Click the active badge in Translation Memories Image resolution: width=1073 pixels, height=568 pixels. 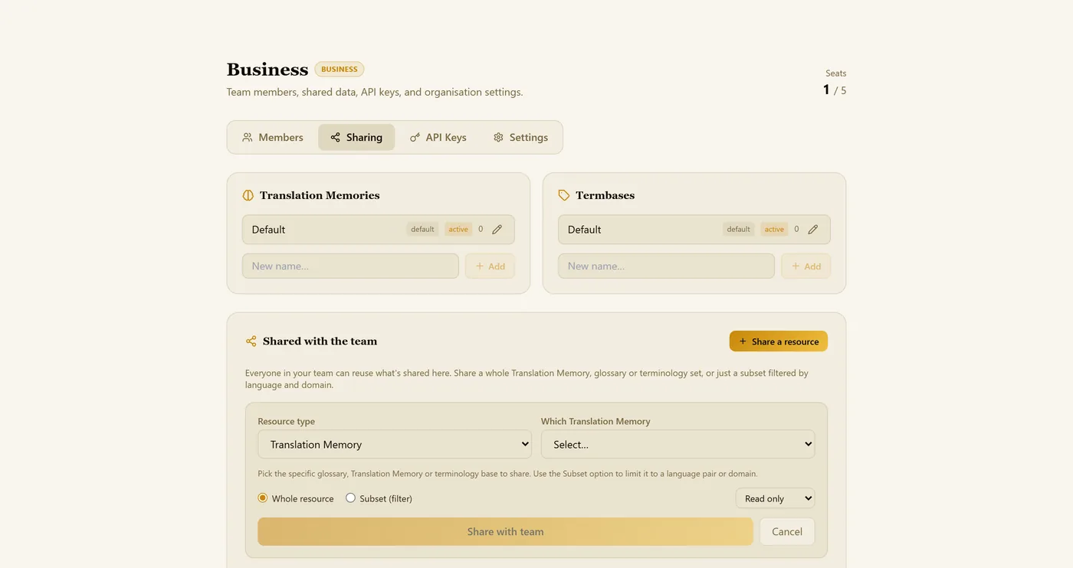pos(458,230)
